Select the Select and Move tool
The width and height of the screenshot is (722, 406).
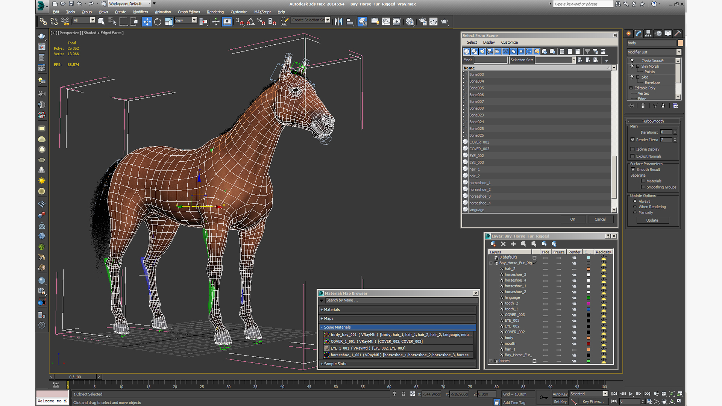147,21
